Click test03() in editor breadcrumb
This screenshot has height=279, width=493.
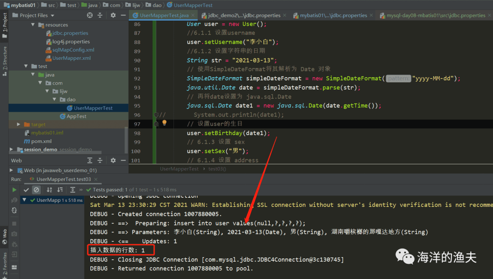tap(217, 169)
